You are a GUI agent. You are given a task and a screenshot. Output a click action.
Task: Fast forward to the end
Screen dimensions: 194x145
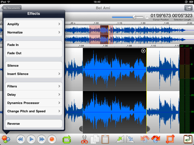pos(42,139)
